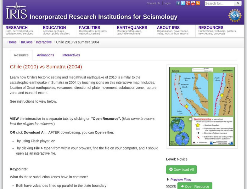The image size is (247, 189).
Task: Switch to the Animations tab
Action: click(45, 55)
